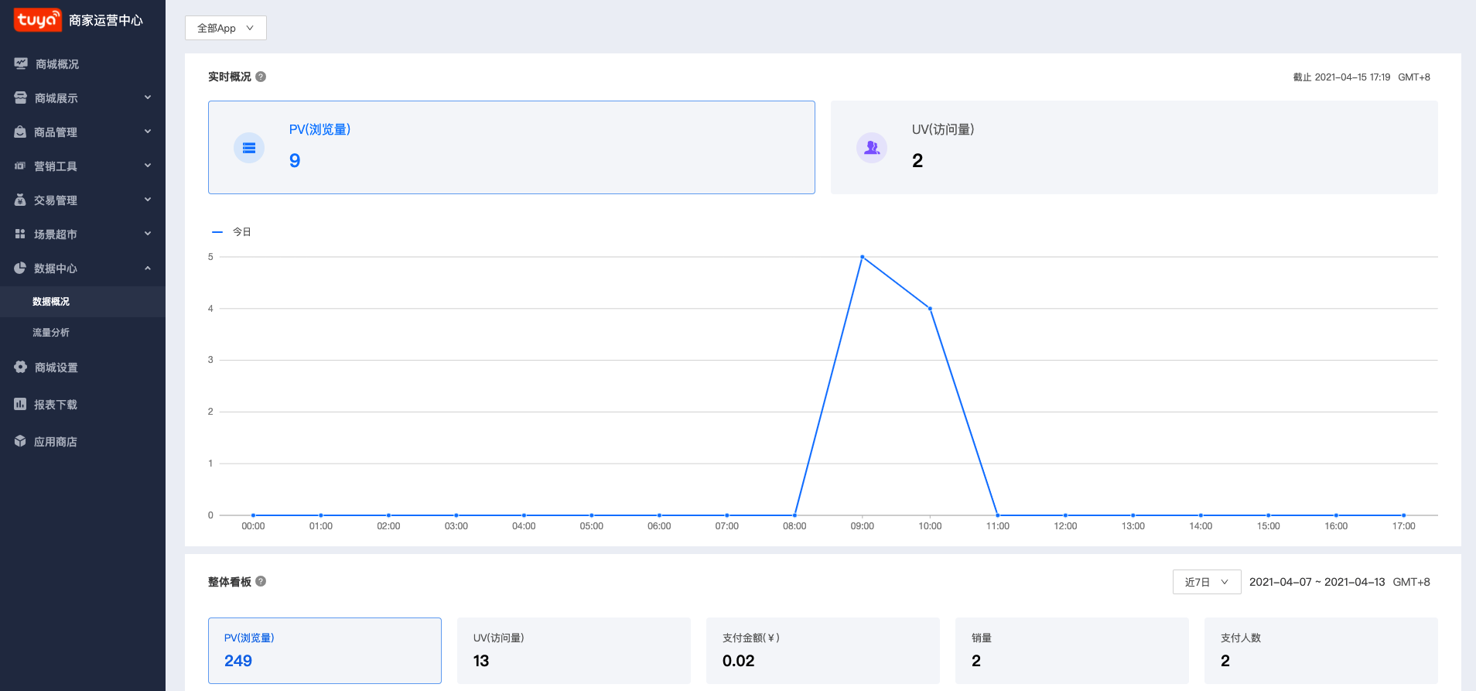Click the 商城展示 store icon
The width and height of the screenshot is (1476, 691).
point(21,97)
